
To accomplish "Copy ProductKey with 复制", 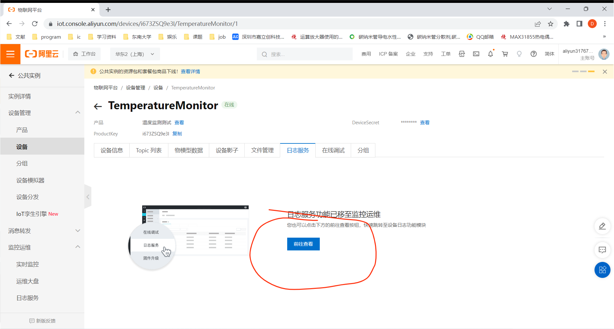I will [177, 134].
